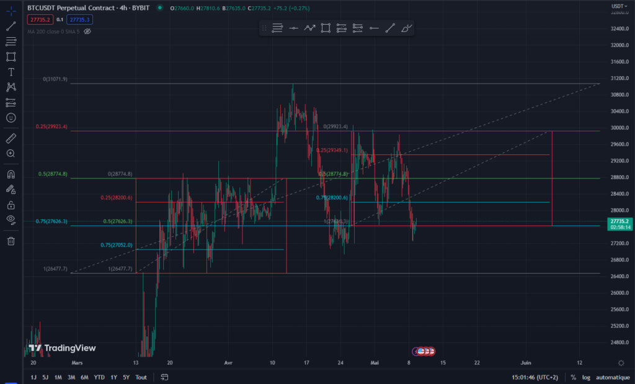
Task: Open chart settings gear icon
Action: (621, 362)
